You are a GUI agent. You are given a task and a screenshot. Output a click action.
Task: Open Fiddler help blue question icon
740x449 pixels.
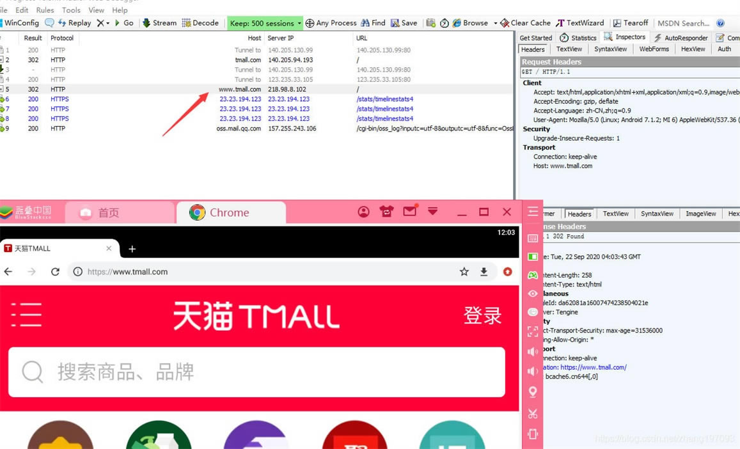coord(720,22)
